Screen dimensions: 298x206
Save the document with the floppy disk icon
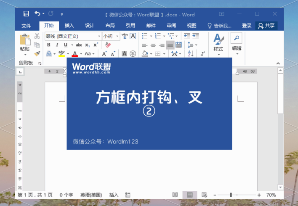click(26, 14)
